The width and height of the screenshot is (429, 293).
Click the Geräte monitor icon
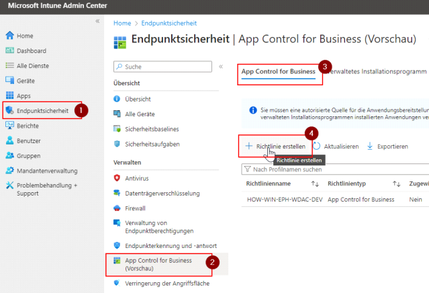(x=9, y=80)
